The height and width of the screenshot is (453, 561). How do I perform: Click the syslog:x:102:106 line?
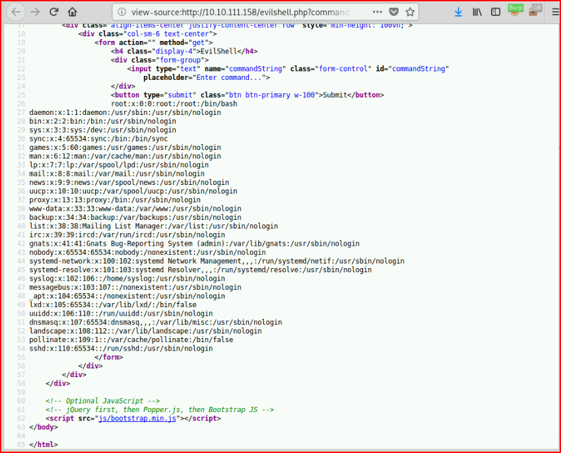pyautogui.click(x=127, y=279)
